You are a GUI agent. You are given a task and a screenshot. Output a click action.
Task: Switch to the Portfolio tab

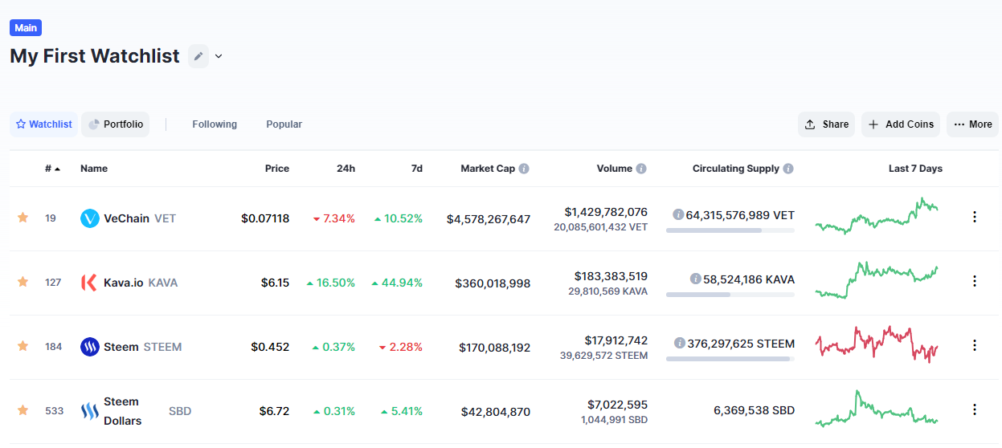116,124
